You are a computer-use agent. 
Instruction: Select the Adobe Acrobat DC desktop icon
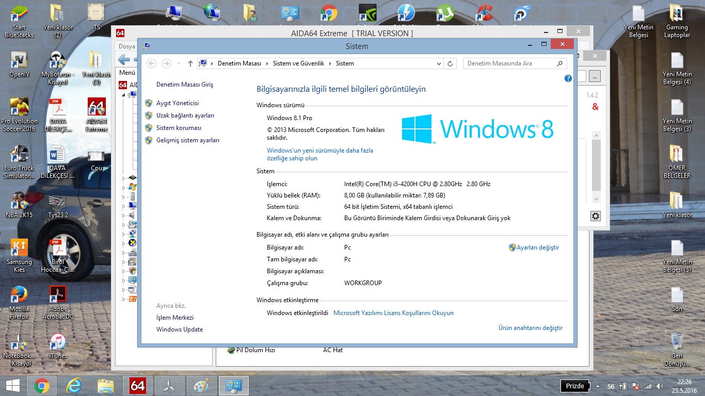58,303
